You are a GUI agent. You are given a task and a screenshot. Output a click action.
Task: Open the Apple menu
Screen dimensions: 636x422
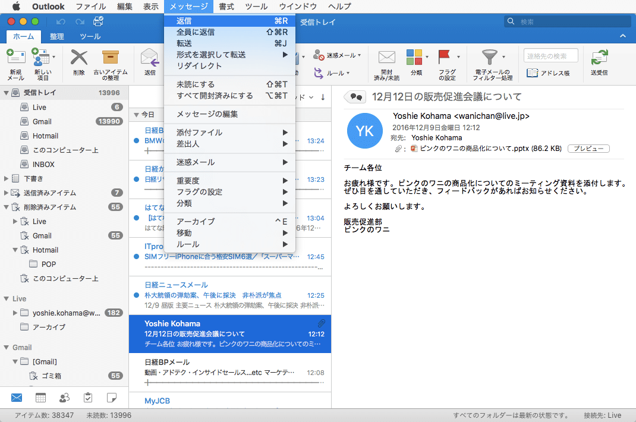[17, 6]
